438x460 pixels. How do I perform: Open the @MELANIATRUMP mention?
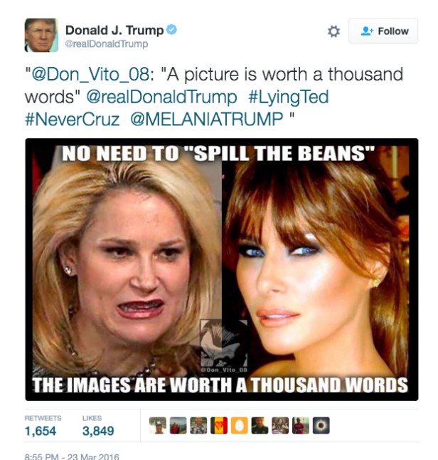pos(207,120)
